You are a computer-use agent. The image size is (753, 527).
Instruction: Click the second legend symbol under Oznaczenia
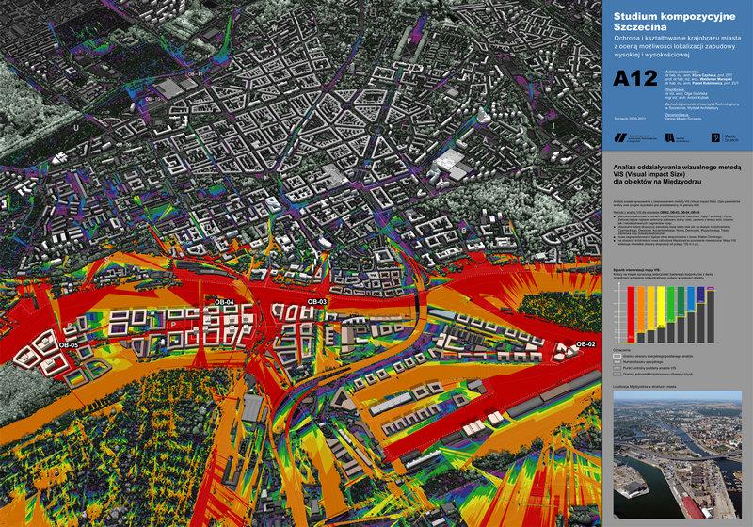tap(617, 363)
